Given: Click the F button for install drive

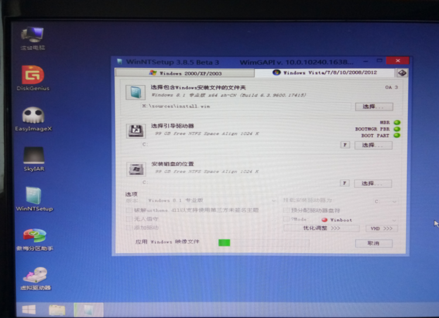Looking at the screenshot, I should [x=345, y=183].
